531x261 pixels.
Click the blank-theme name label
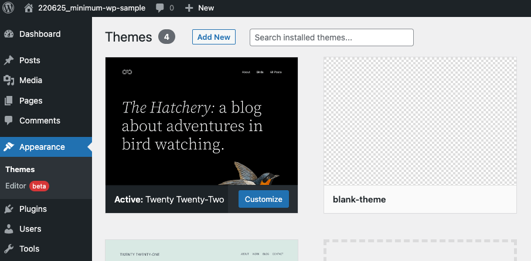click(359, 200)
